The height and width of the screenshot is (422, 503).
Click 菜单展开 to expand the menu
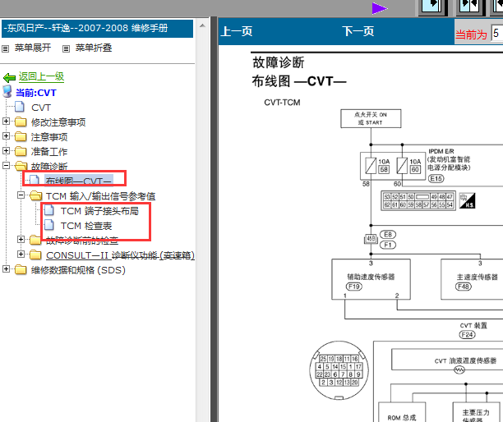click(x=33, y=48)
